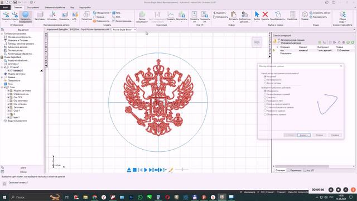Image resolution: width=357 pixels, height=201 pixels.
Task: Open the black dropdown beside канавка1 tree item
Action: tap(41, 71)
